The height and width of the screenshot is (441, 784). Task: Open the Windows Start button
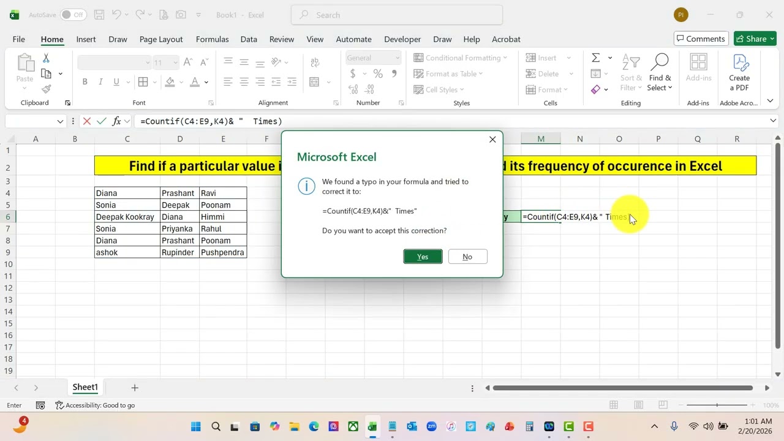coord(196,426)
